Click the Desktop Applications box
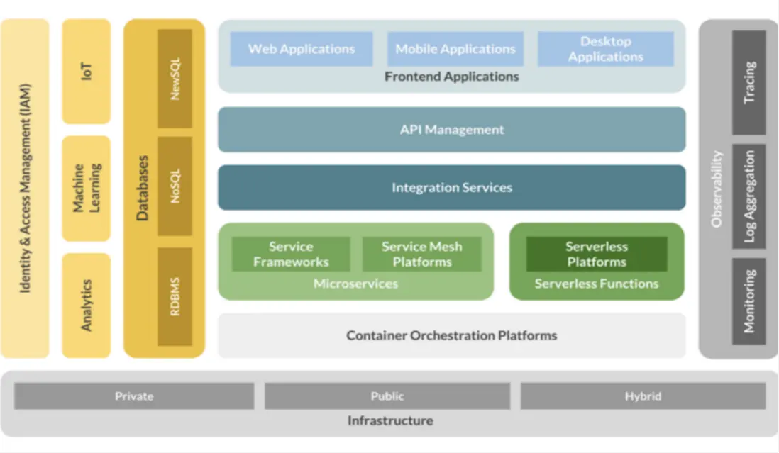This screenshot has width=779, height=453. point(606,49)
